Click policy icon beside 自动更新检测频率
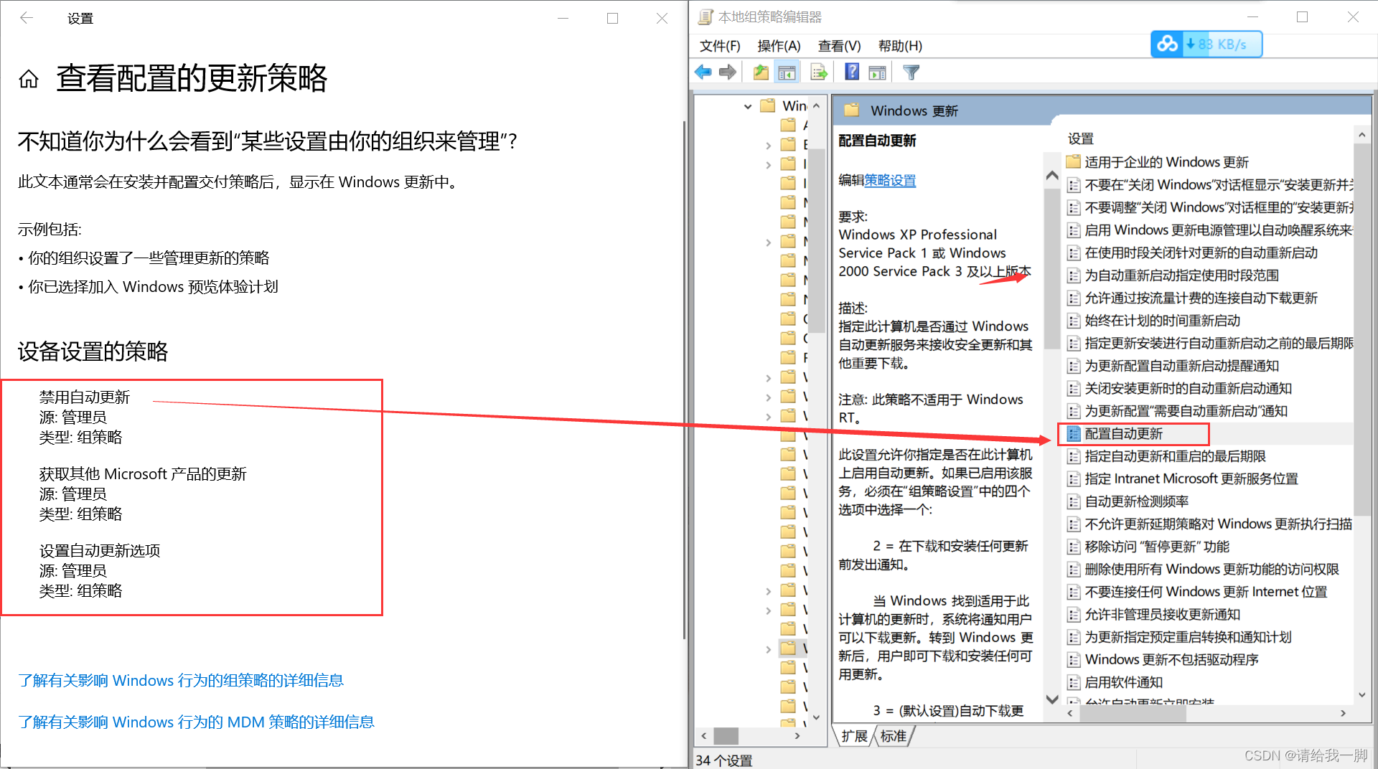The image size is (1378, 769). pyautogui.click(x=1074, y=501)
